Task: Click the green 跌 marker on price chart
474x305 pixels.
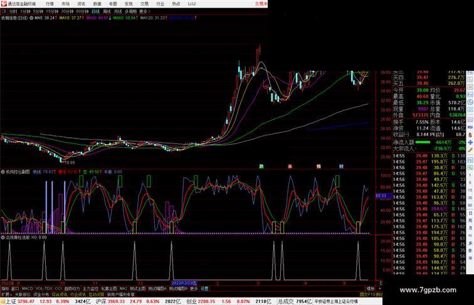Action: 261,167
